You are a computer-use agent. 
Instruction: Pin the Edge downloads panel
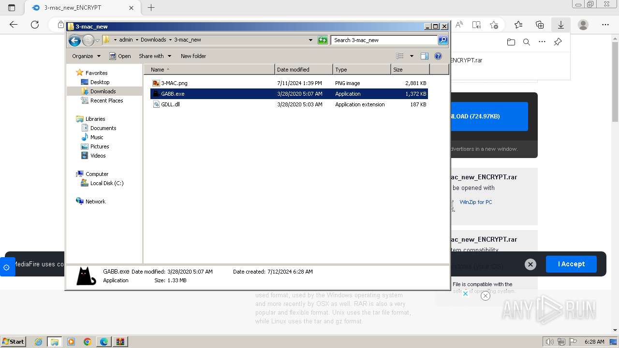(x=558, y=42)
